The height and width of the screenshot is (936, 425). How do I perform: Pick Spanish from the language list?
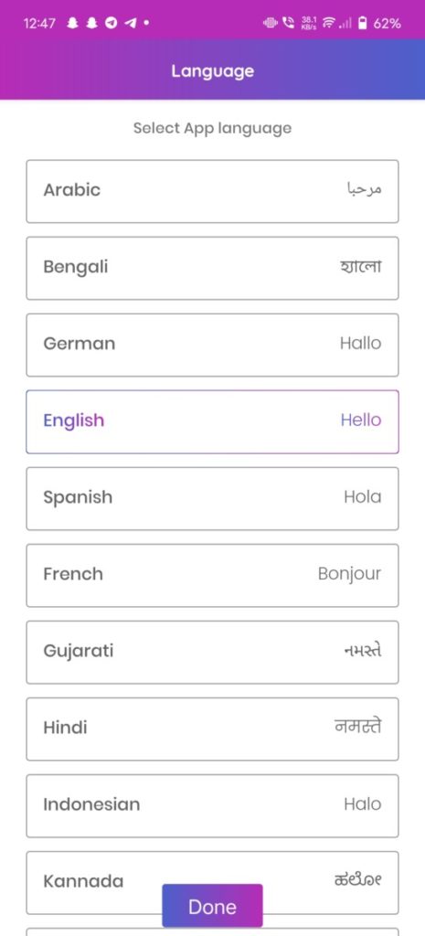pyautogui.click(x=212, y=498)
